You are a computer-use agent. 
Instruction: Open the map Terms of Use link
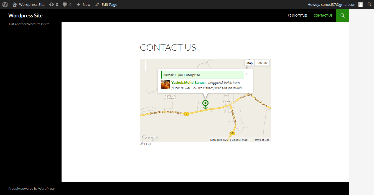(261, 140)
